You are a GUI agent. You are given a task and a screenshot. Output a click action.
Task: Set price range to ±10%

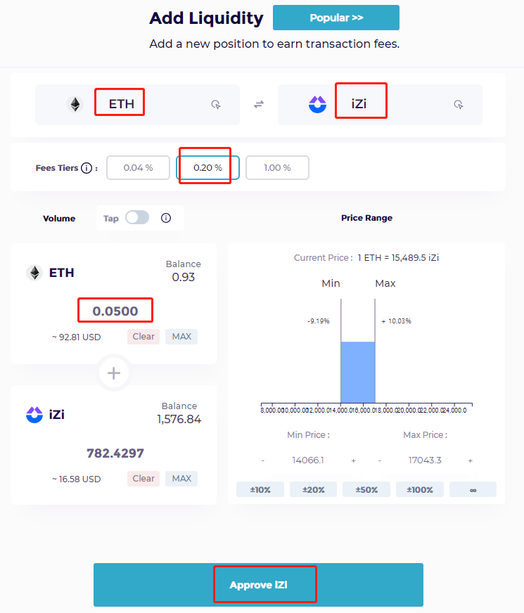[260, 489]
